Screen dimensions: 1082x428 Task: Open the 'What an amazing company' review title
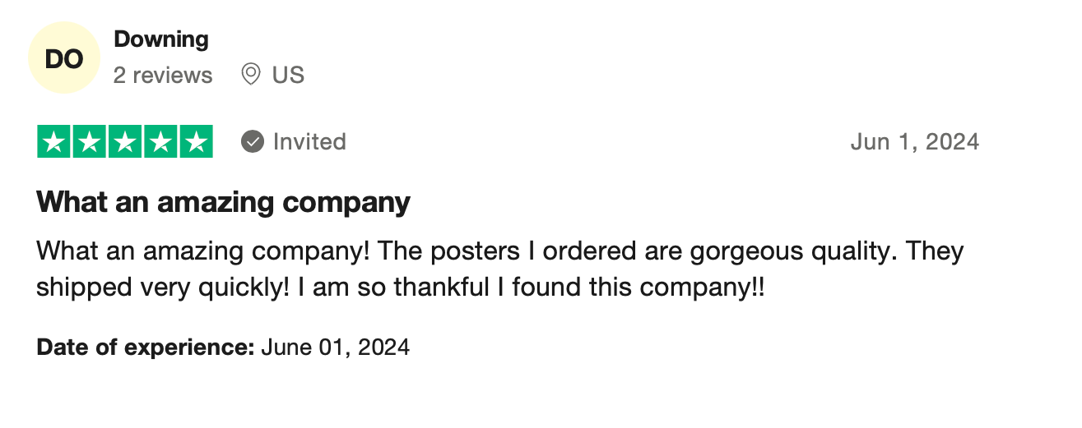pos(223,201)
